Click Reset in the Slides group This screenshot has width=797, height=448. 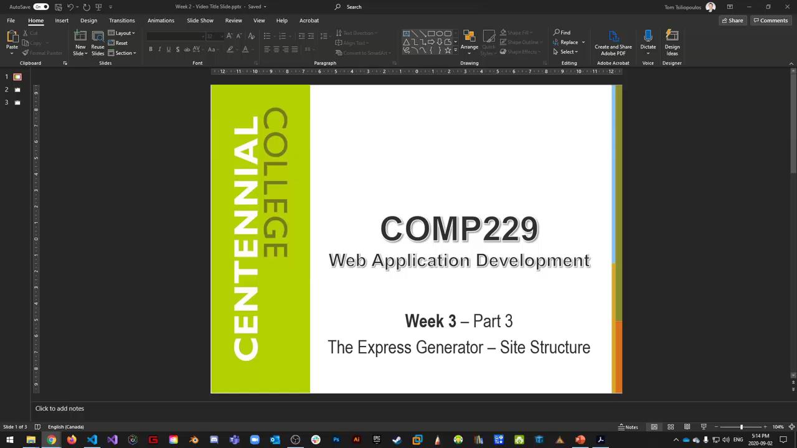(121, 42)
